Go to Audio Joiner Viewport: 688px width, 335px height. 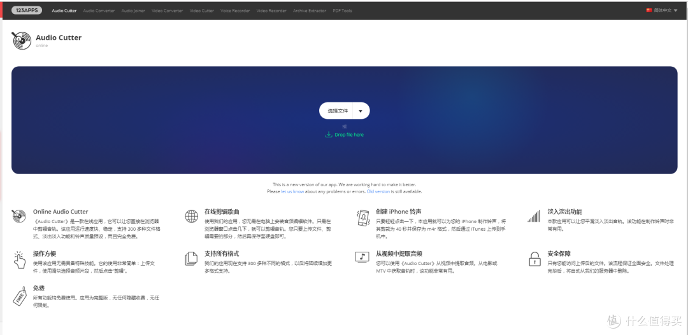133,11
